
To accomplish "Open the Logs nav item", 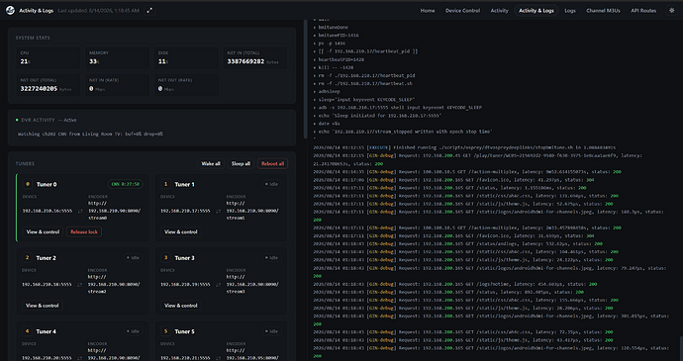I will (x=570, y=11).
